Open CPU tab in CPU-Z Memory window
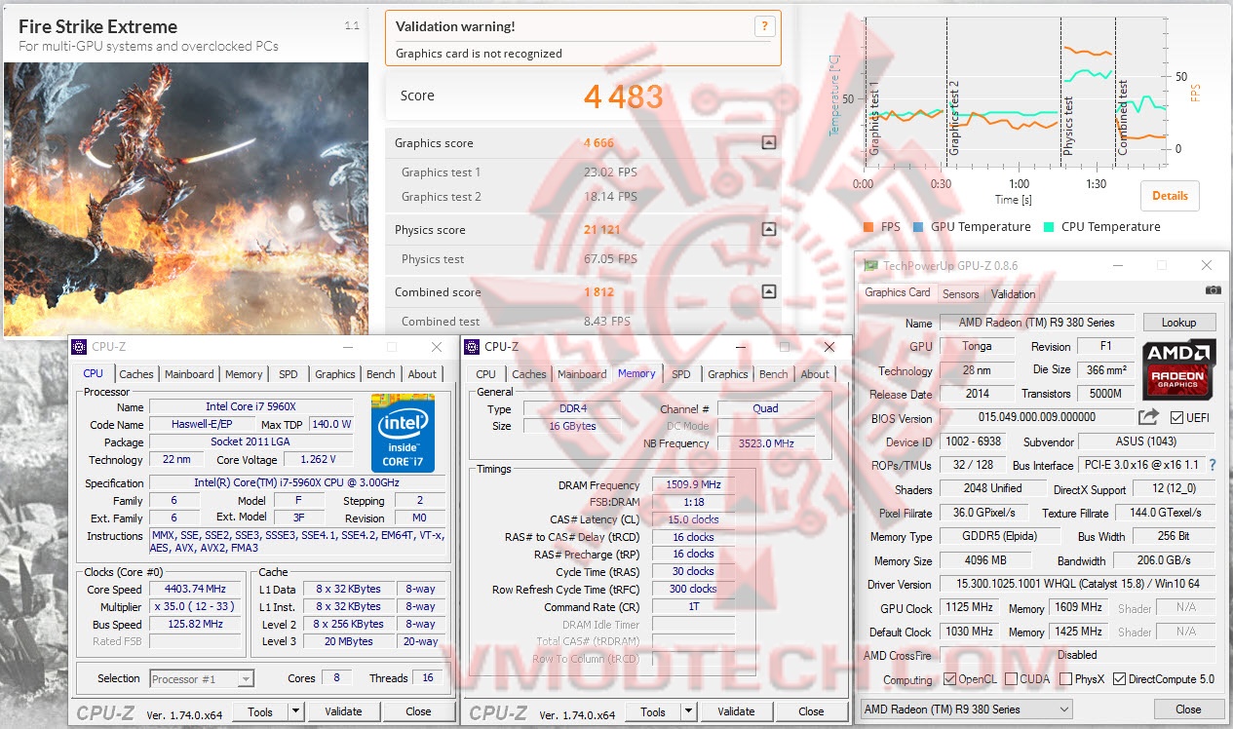This screenshot has height=729, width=1233. coord(485,374)
